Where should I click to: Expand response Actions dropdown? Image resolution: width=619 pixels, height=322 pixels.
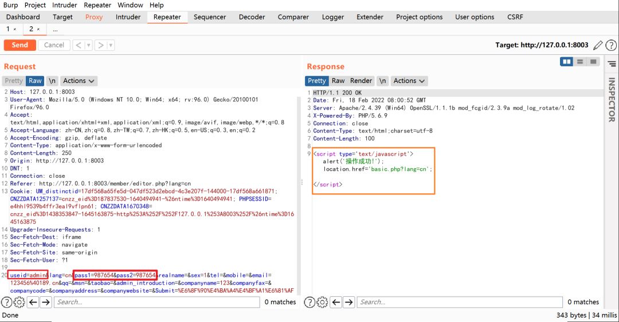coord(409,81)
